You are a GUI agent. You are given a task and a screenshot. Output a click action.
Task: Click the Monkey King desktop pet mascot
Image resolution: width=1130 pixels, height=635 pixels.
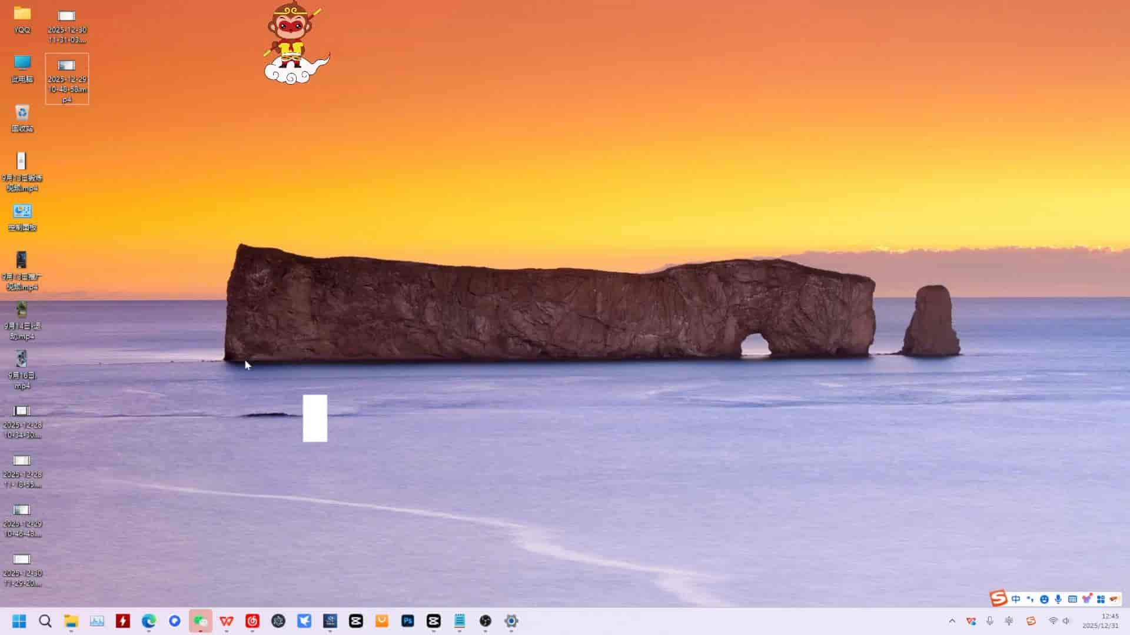(x=296, y=44)
